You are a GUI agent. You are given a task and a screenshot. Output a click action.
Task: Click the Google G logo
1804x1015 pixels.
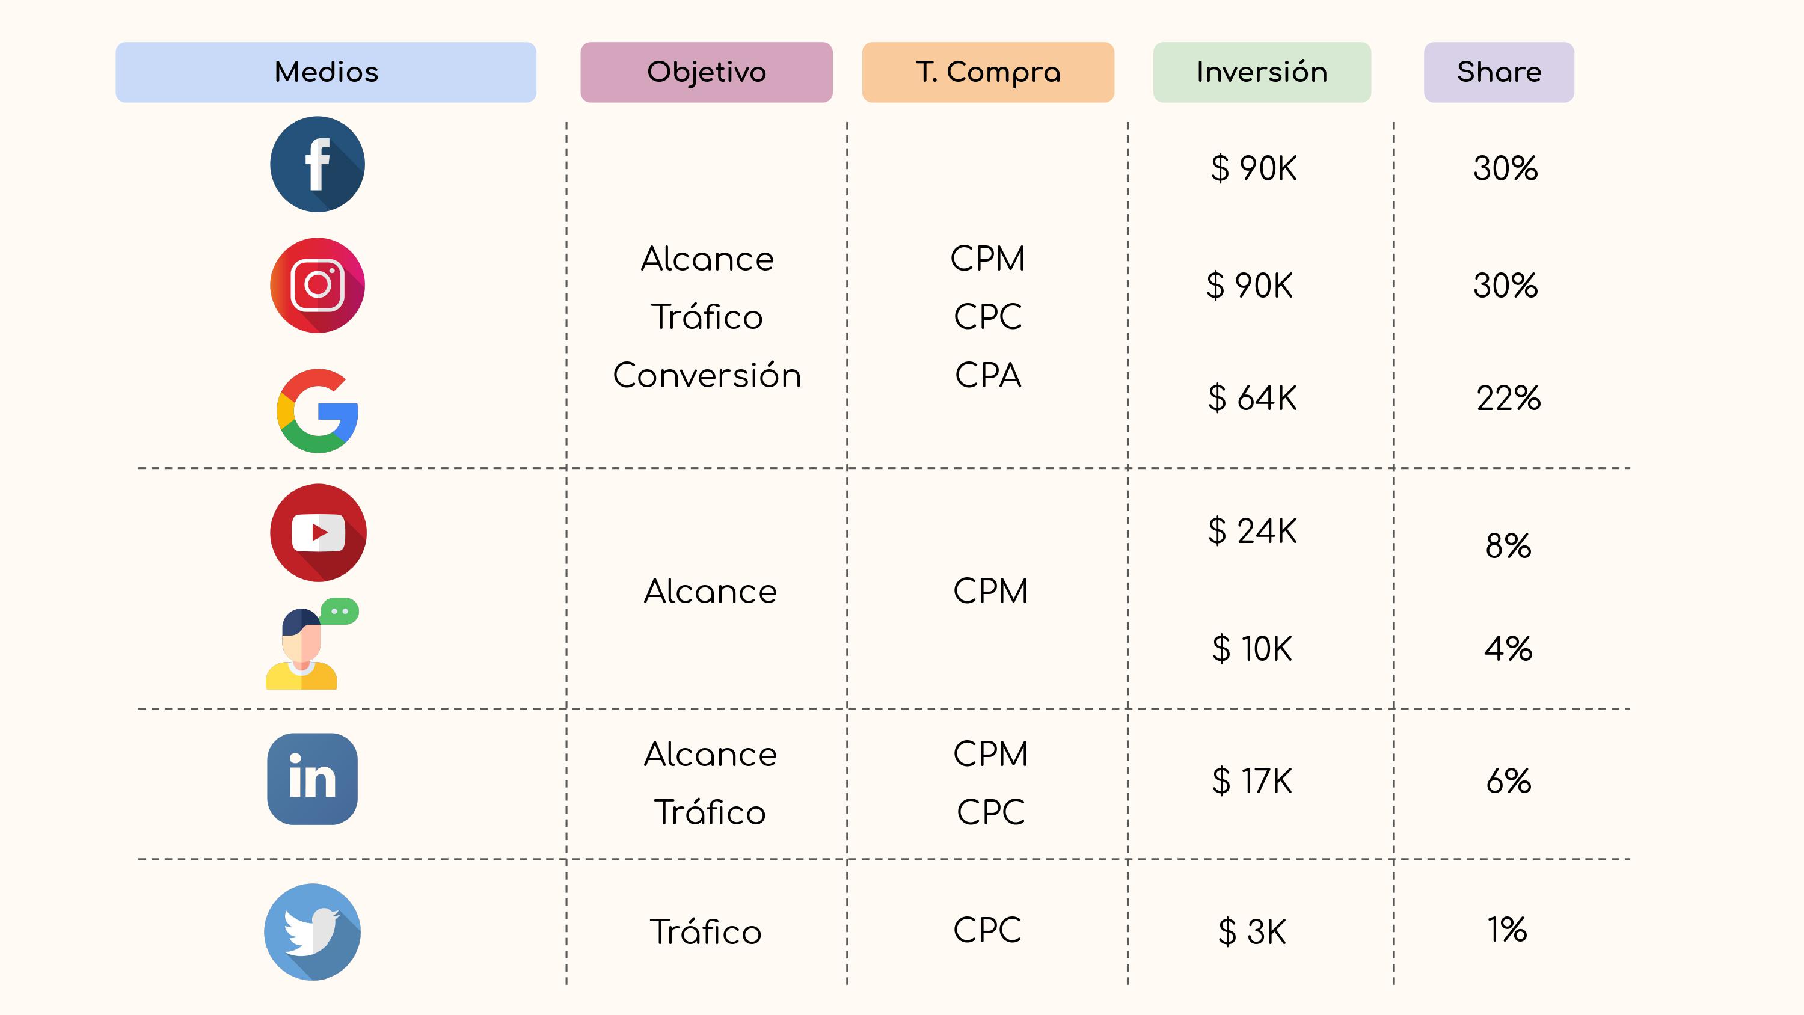318,411
